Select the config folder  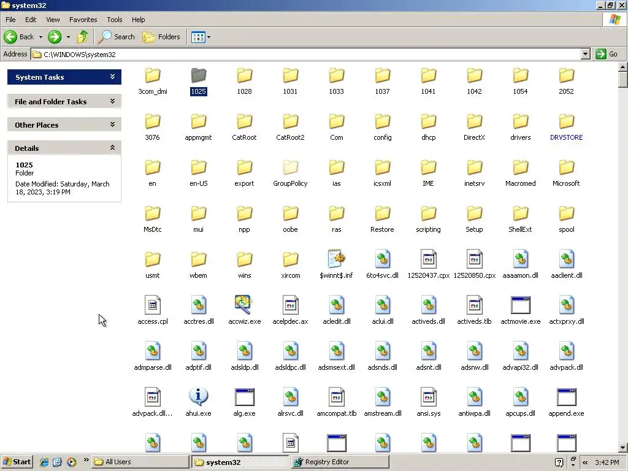click(383, 128)
